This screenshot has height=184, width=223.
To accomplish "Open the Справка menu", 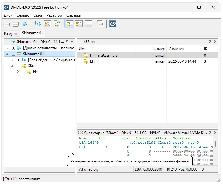I will pyautogui.click(x=74, y=15).
